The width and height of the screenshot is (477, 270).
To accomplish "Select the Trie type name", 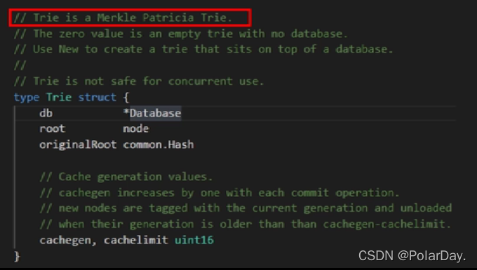I will point(59,97).
